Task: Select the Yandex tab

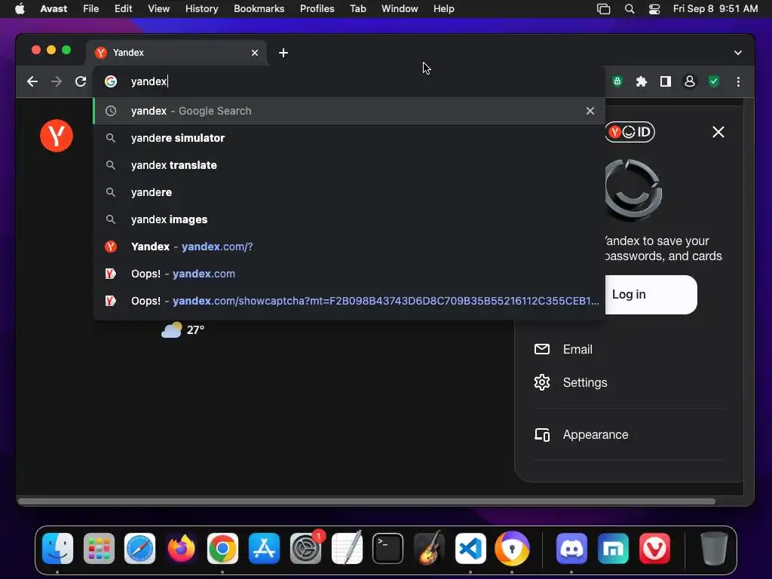Action: coord(176,53)
